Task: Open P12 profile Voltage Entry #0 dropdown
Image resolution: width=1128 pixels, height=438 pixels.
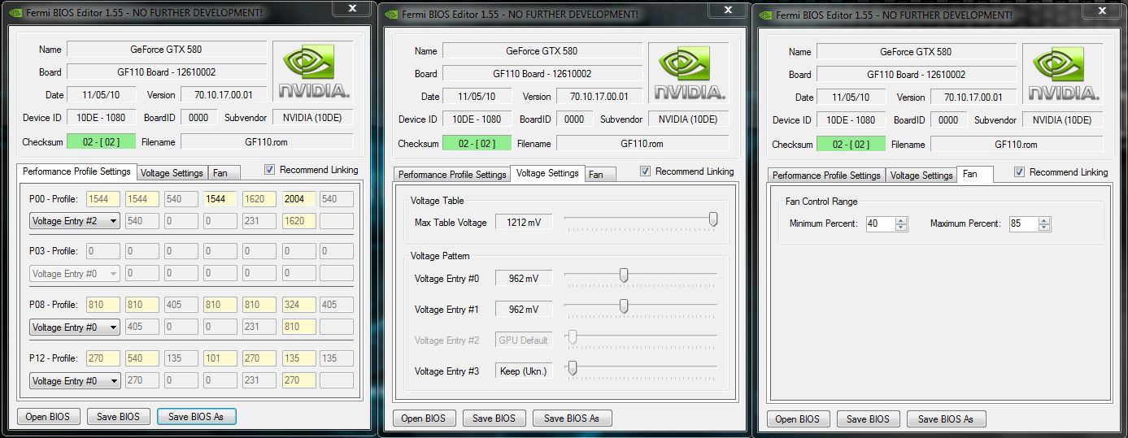Action: 75,381
